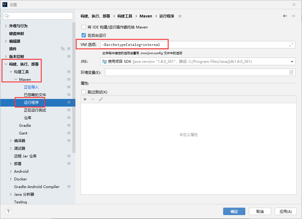Click the translate icon beside 插件

point(63,49)
